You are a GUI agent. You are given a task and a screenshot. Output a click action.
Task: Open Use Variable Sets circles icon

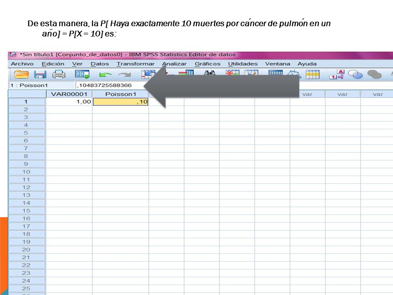[355, 75]
